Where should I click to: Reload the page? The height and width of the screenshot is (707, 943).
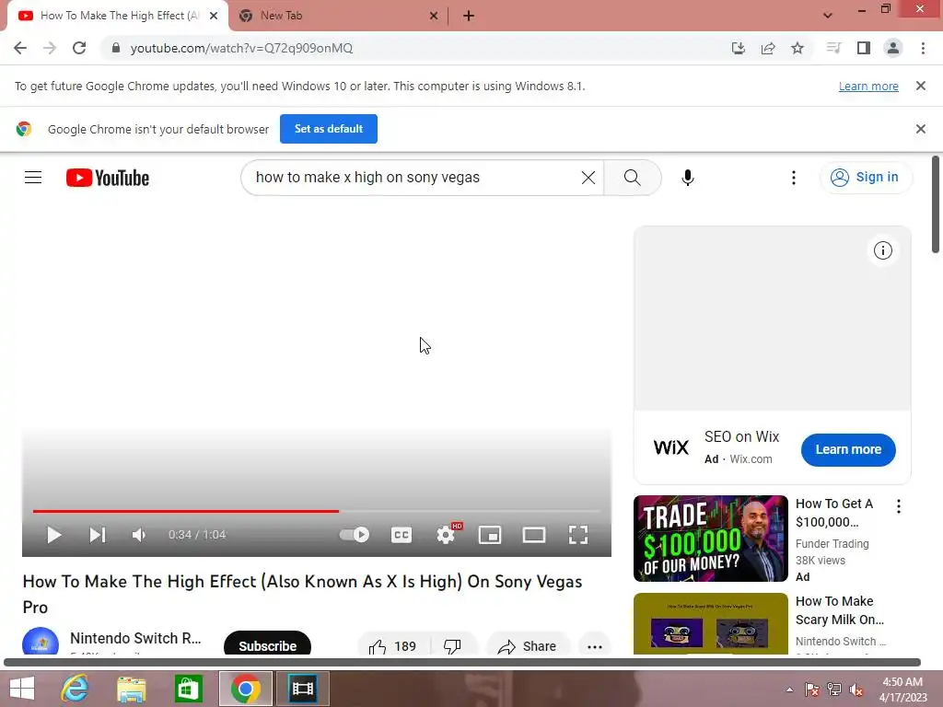click(79, 48)
